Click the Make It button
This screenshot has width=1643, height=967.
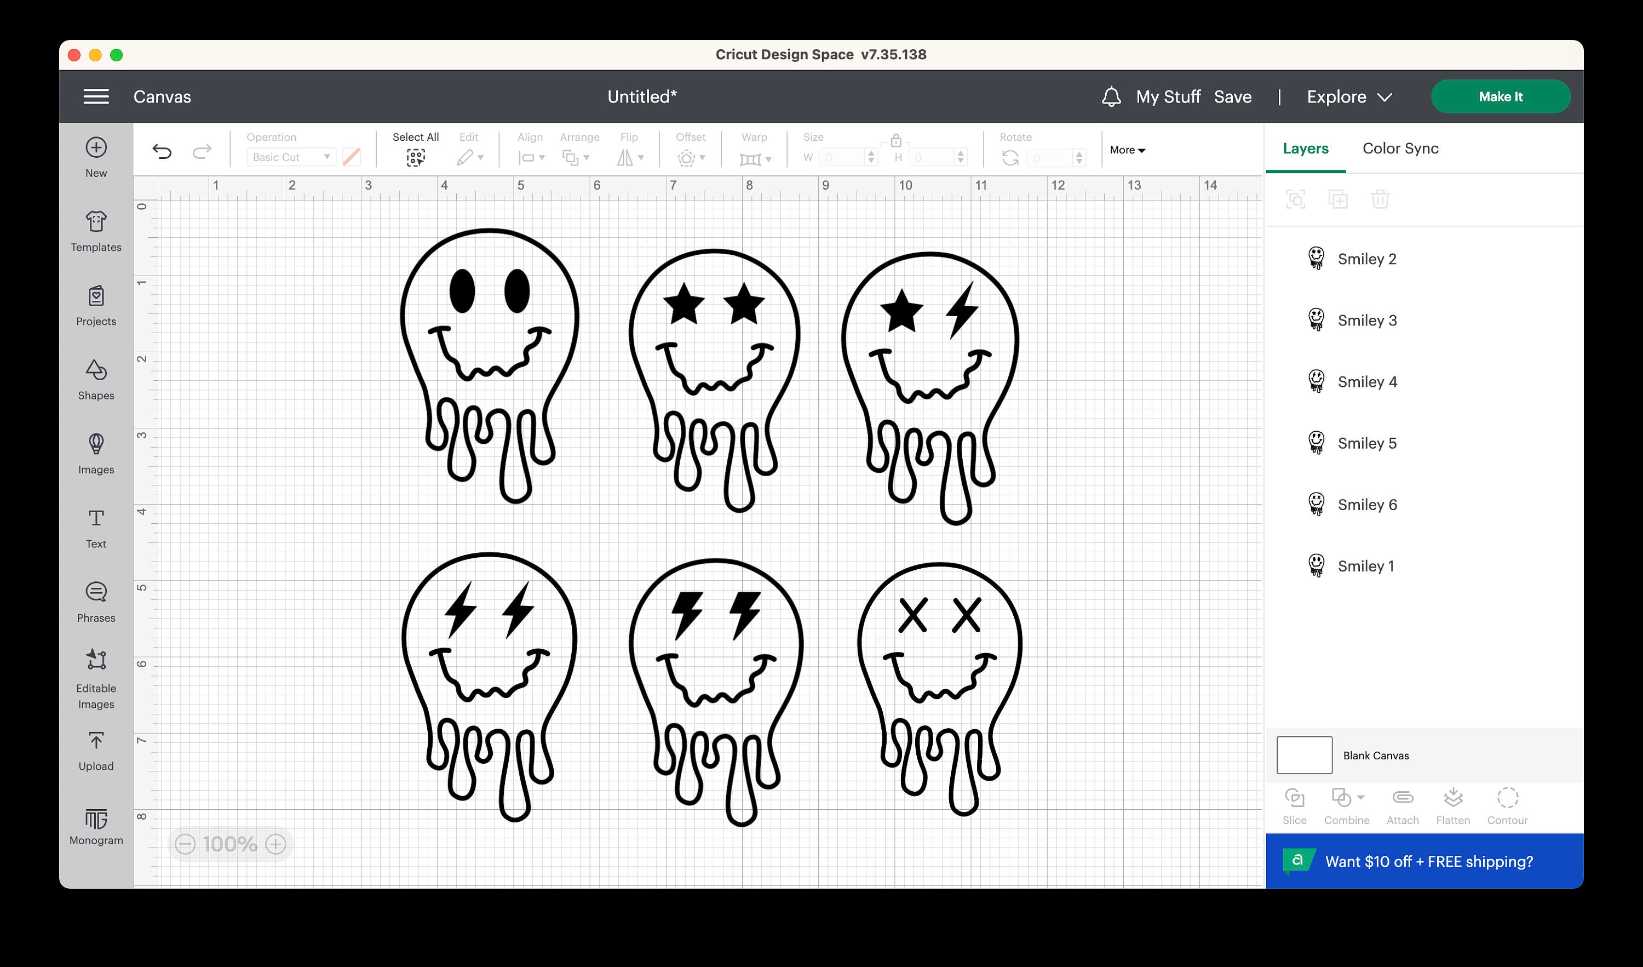pyautogui.click(x=1501, y=96)
